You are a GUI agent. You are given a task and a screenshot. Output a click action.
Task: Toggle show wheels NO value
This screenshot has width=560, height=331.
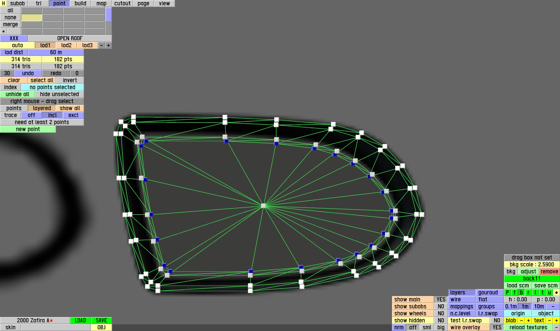coord(441,314)
